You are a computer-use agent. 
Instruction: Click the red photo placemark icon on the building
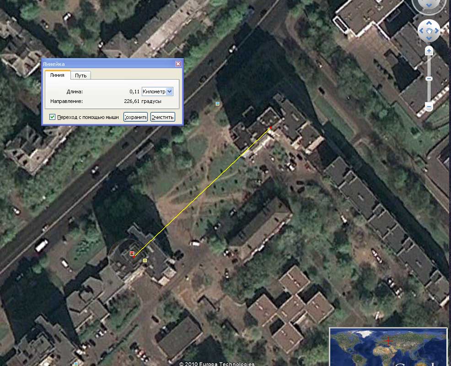click(x=132, y=253)
